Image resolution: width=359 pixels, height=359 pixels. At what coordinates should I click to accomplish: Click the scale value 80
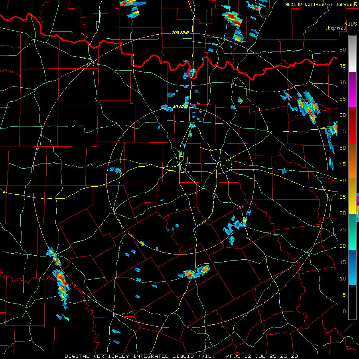(343, 50)
